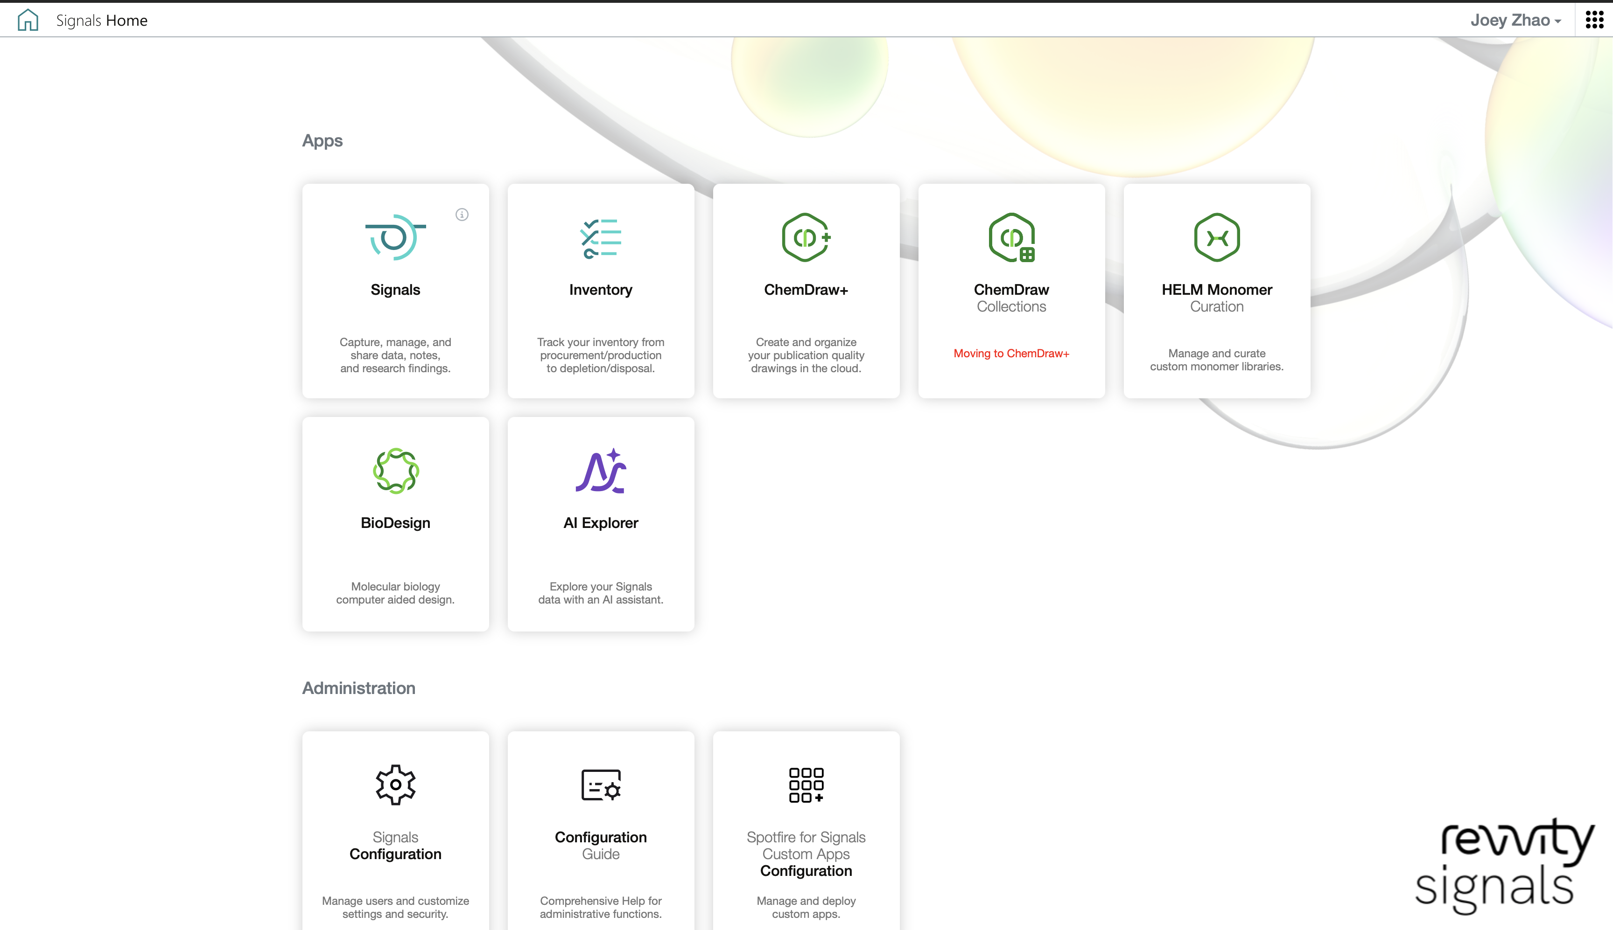Click 'Manage and curate custom monomer libraries' text
This screenshot has height=930, width=1613.
(x=1217, y=360)
